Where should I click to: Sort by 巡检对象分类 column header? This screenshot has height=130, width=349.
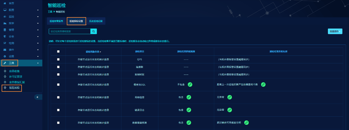[x=93, y=51]
